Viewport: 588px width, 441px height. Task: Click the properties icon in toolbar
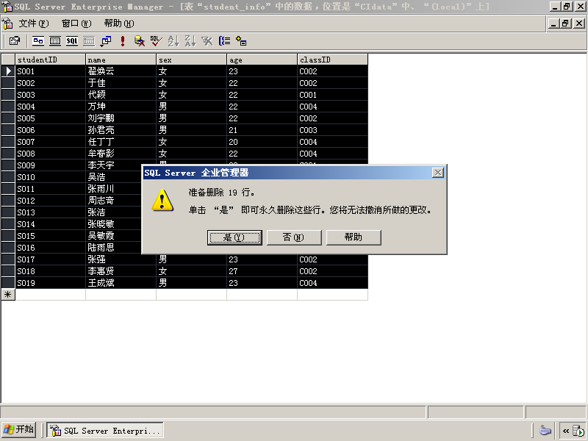click(x=15, y=41)
